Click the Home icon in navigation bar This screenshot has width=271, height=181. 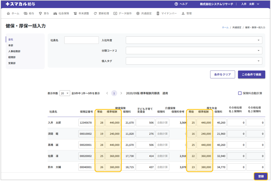click(x=8, y=14)
